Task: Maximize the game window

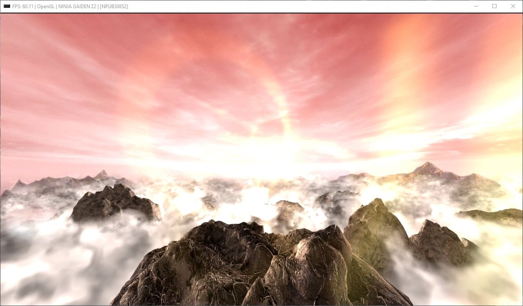Action: 494,7
